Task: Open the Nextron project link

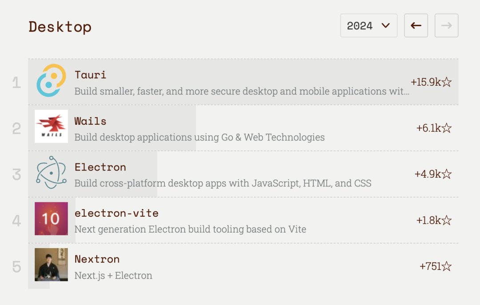Action: click(97, 259)
